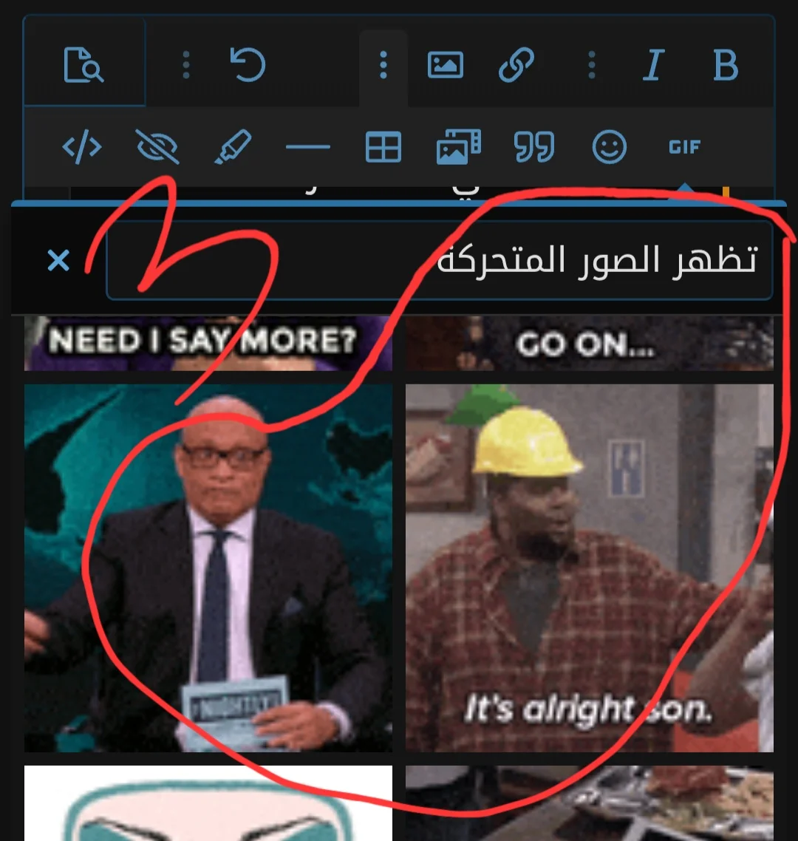This screenshot has width=798, height=841.
Task: Toggle italic text formatting
Action: pos(654,65)
